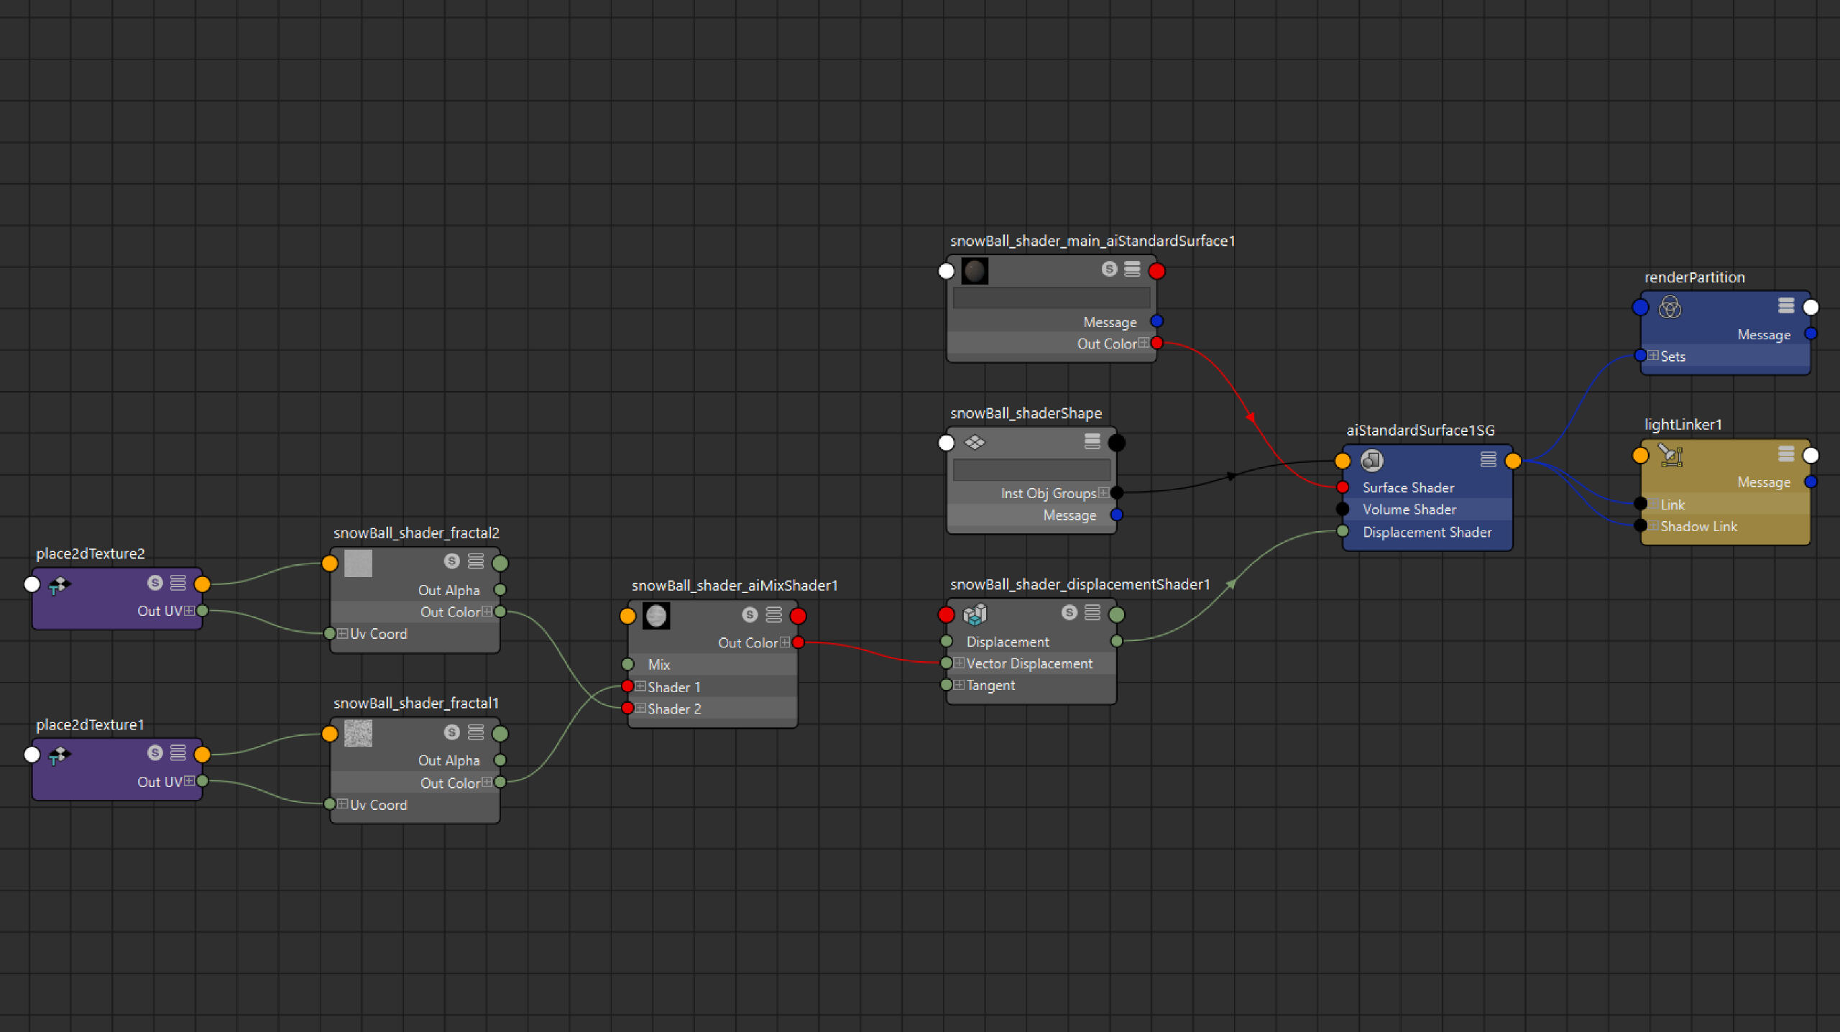Click the place2dTexture1 node icon
1840x1032 pixels.
tap(59, 755)
